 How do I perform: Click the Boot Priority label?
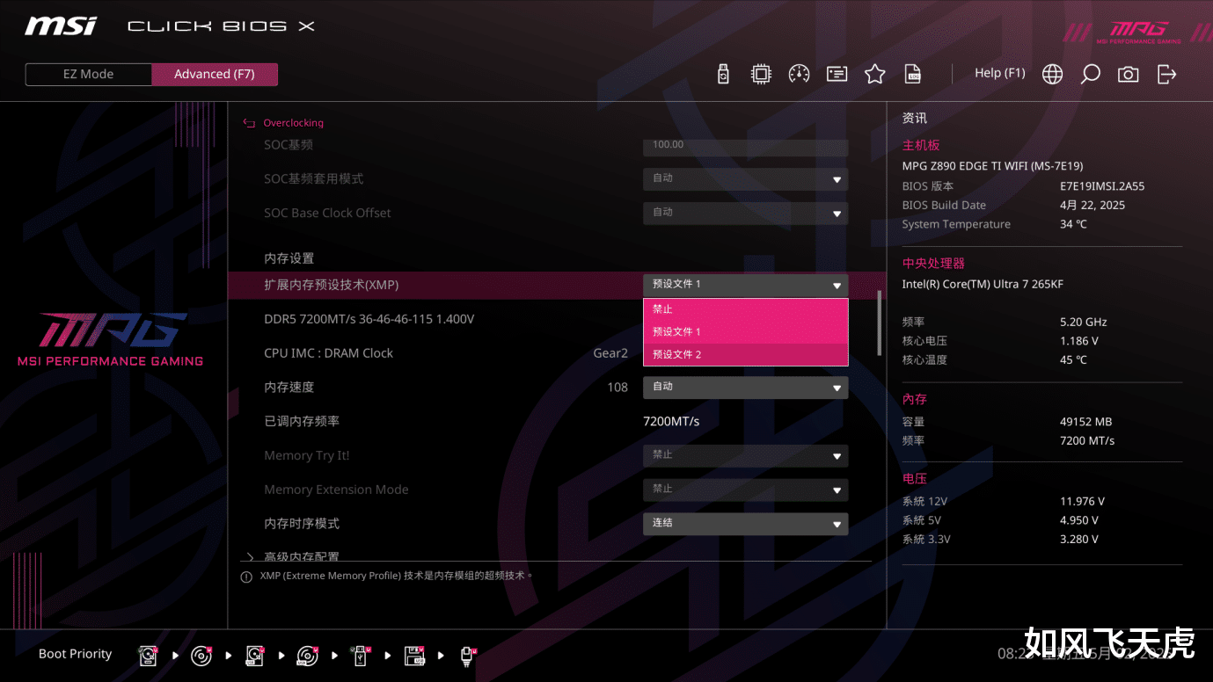click(76, 654)
